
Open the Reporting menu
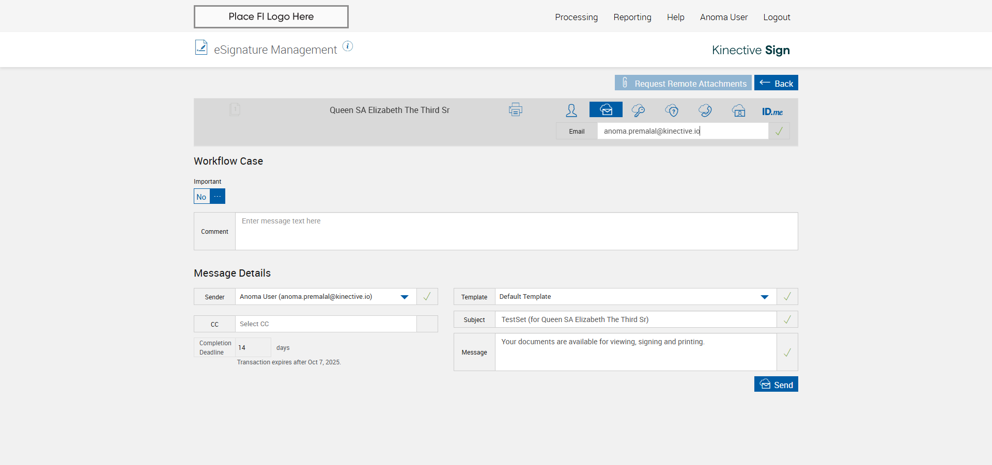pyautogui.click(x=632, y=17)
